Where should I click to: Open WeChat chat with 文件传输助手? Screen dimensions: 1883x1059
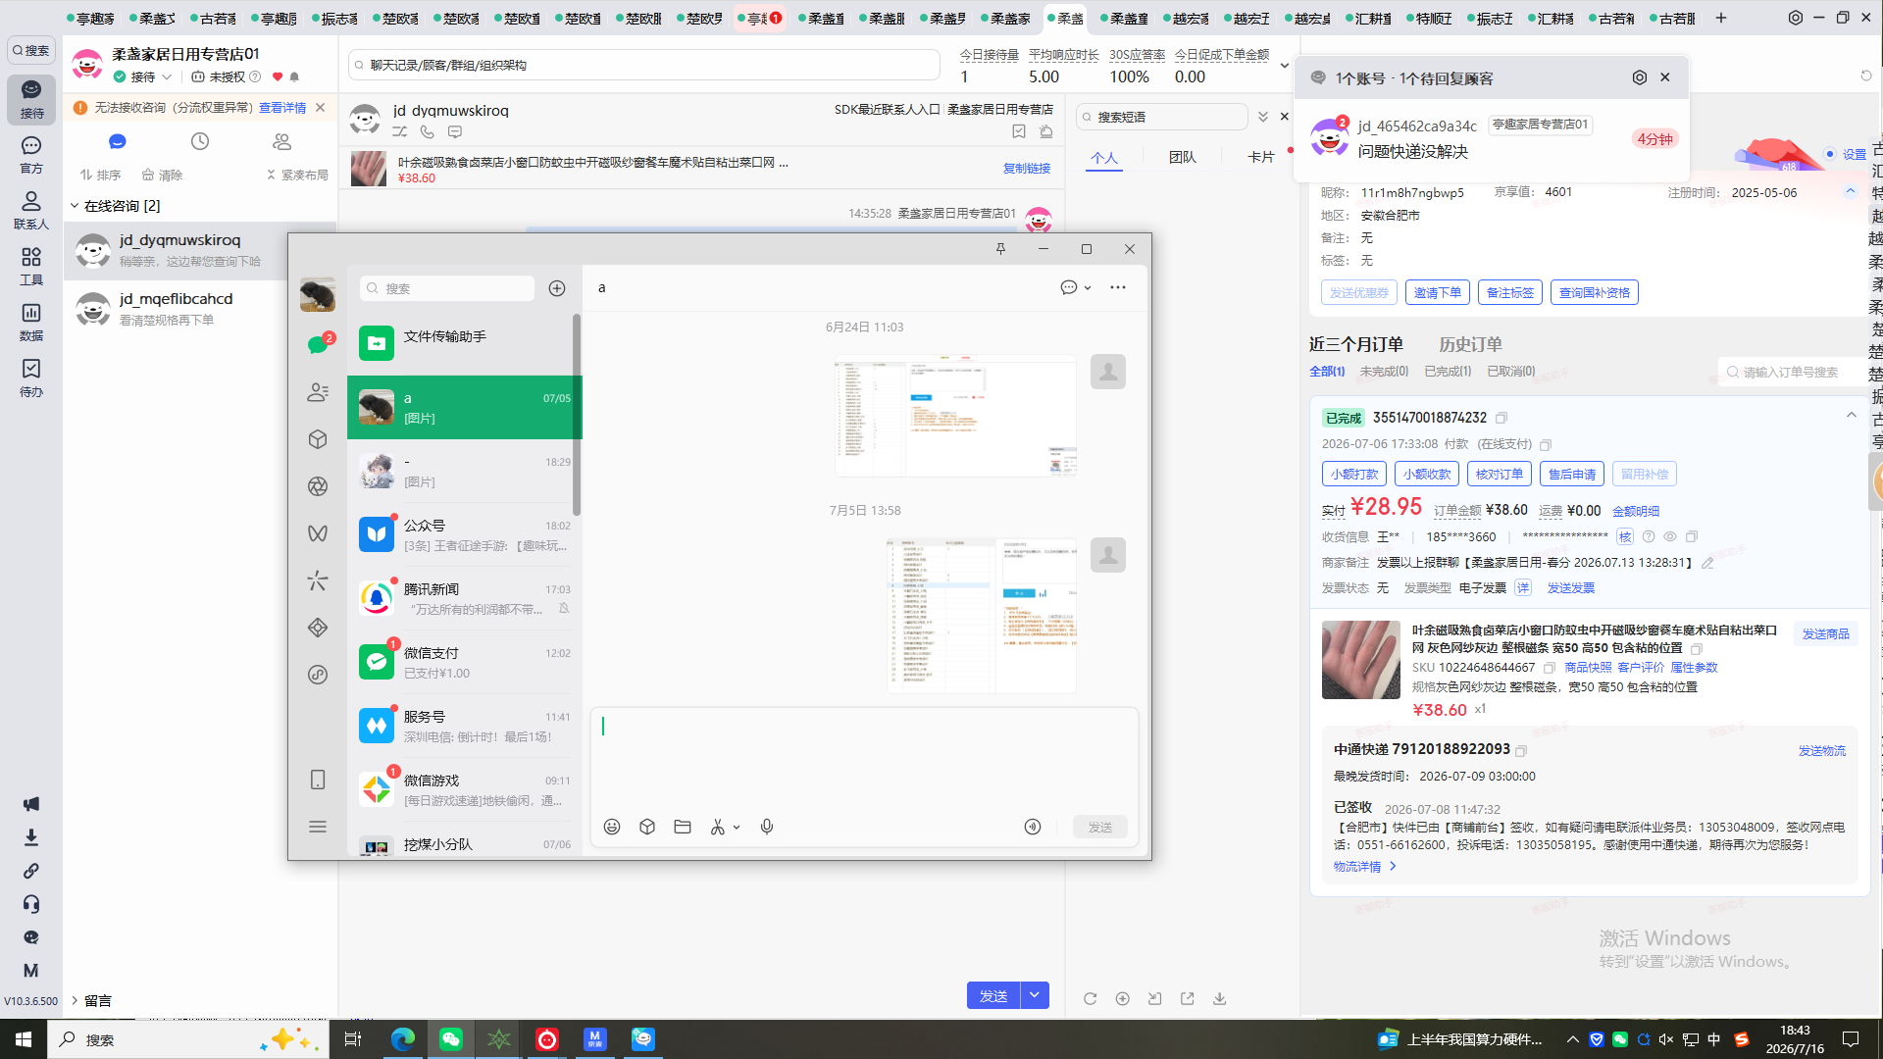pyautogui.click(x=465, y=343)
